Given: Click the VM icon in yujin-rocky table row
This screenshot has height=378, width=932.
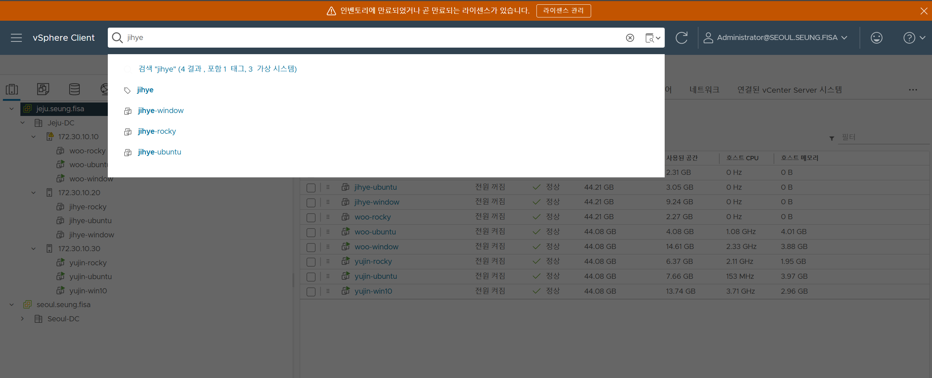Looking at the screenshot, I should [x=345, y=261].
